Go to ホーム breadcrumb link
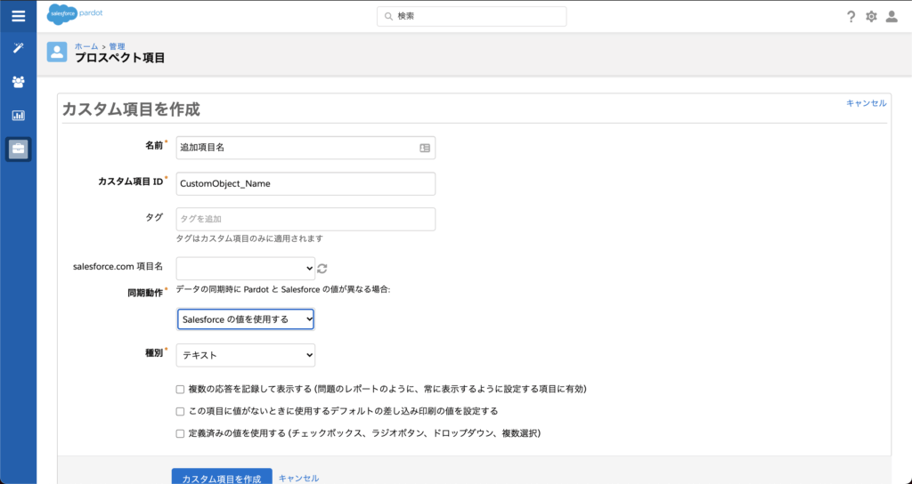 coord(86,45)
